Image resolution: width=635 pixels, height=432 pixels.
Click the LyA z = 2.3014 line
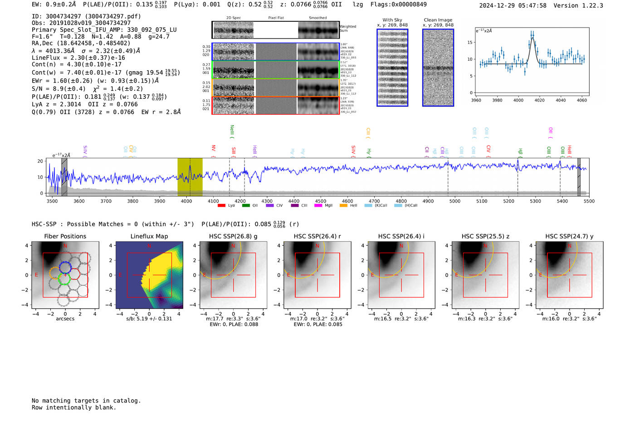click(85, 104)
